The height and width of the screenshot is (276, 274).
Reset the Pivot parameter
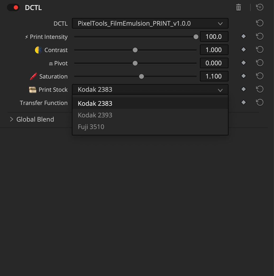[x=259, y=63]
